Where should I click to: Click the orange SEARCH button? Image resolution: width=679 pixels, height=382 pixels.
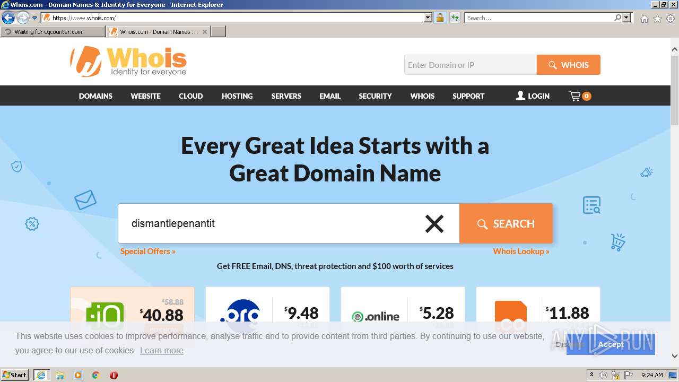(506, 223)
